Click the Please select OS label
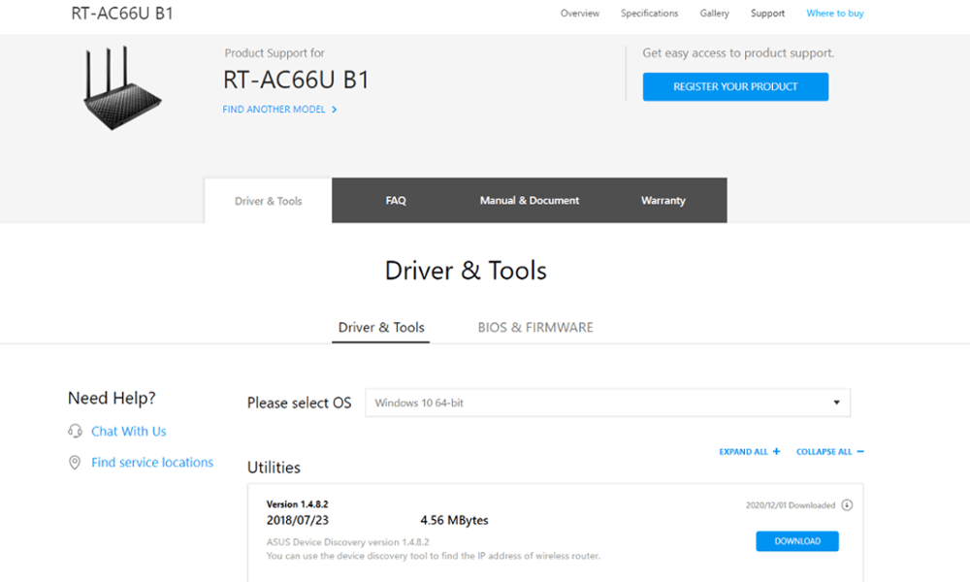 pos(300,404)
